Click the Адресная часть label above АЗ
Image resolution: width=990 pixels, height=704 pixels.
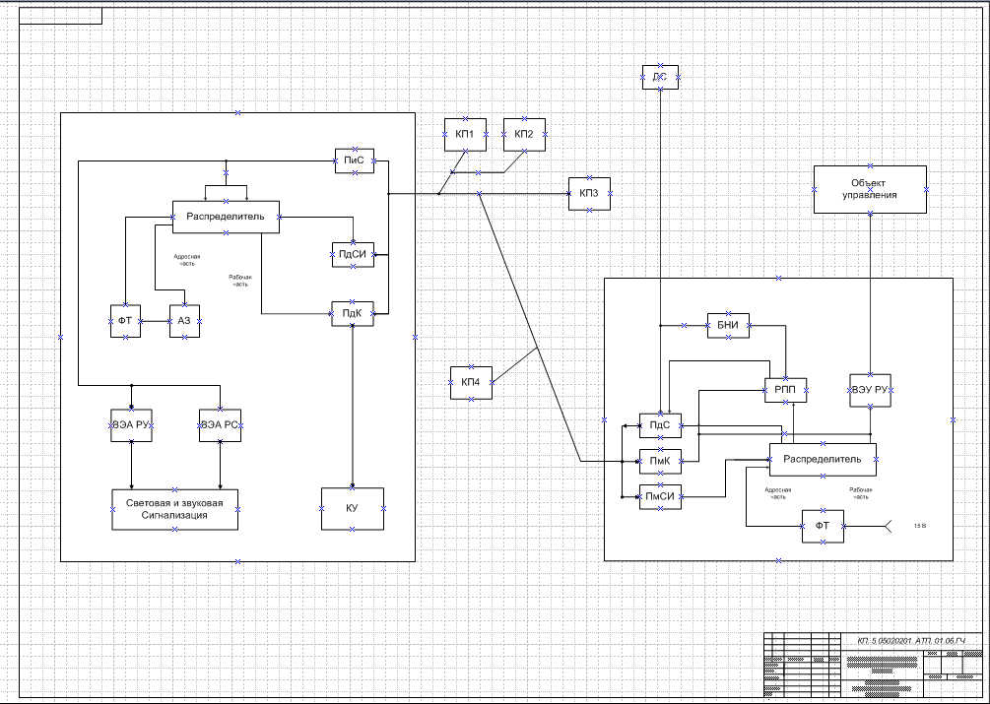point(187,261)
